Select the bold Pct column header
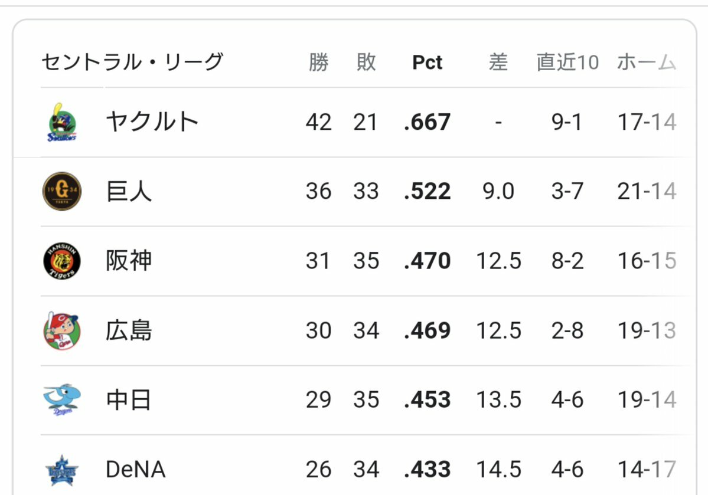The image size is (708, 495). click(x=427, y=63)
